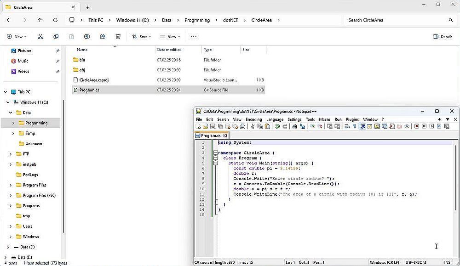This screenshot has height=266, width=460.
Task: Collapse the static void Main fold marker
Action: click(x=215, y=163)
